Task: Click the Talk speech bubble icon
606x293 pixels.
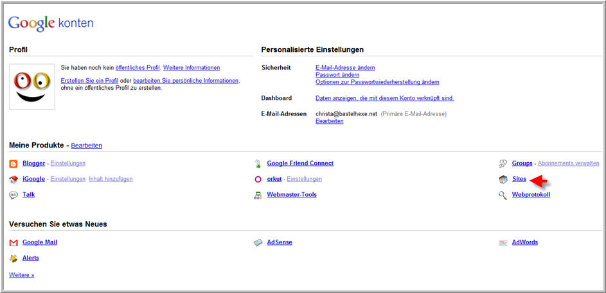Action: pyautogui.click(x=13, y=195)
